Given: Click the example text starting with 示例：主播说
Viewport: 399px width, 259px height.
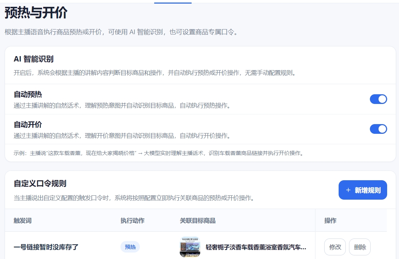Looking at the screenshot, I should coord(159,153).
